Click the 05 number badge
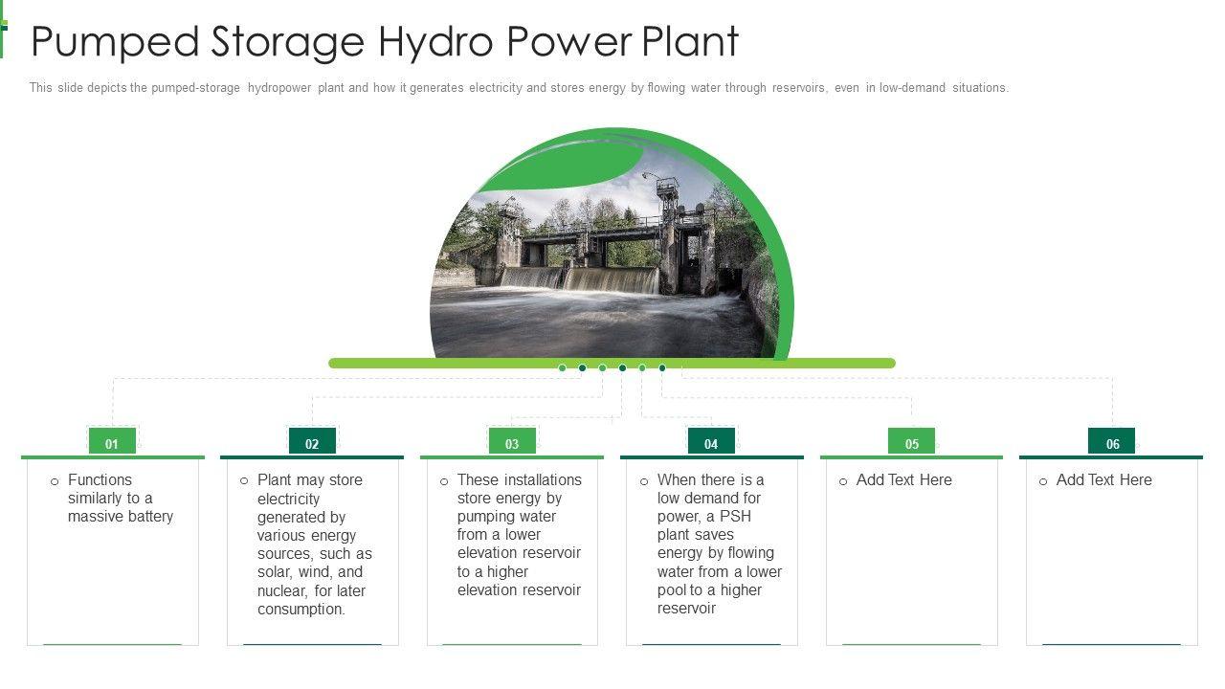Image resolution: width=1225 pixels, height=689 pixels. [911, 442]
